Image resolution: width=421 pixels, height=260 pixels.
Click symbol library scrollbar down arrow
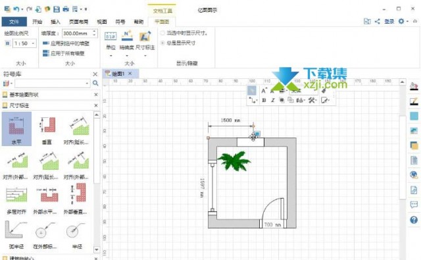coord(97,249)
